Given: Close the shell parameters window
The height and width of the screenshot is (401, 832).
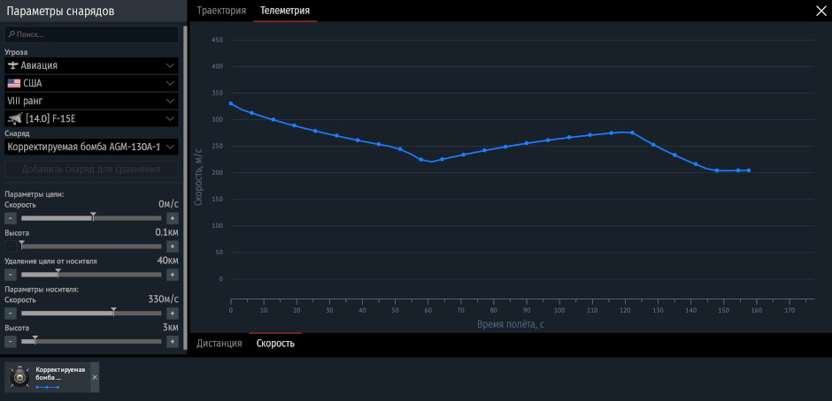Looking at the screenshot, I should (820, 11).
